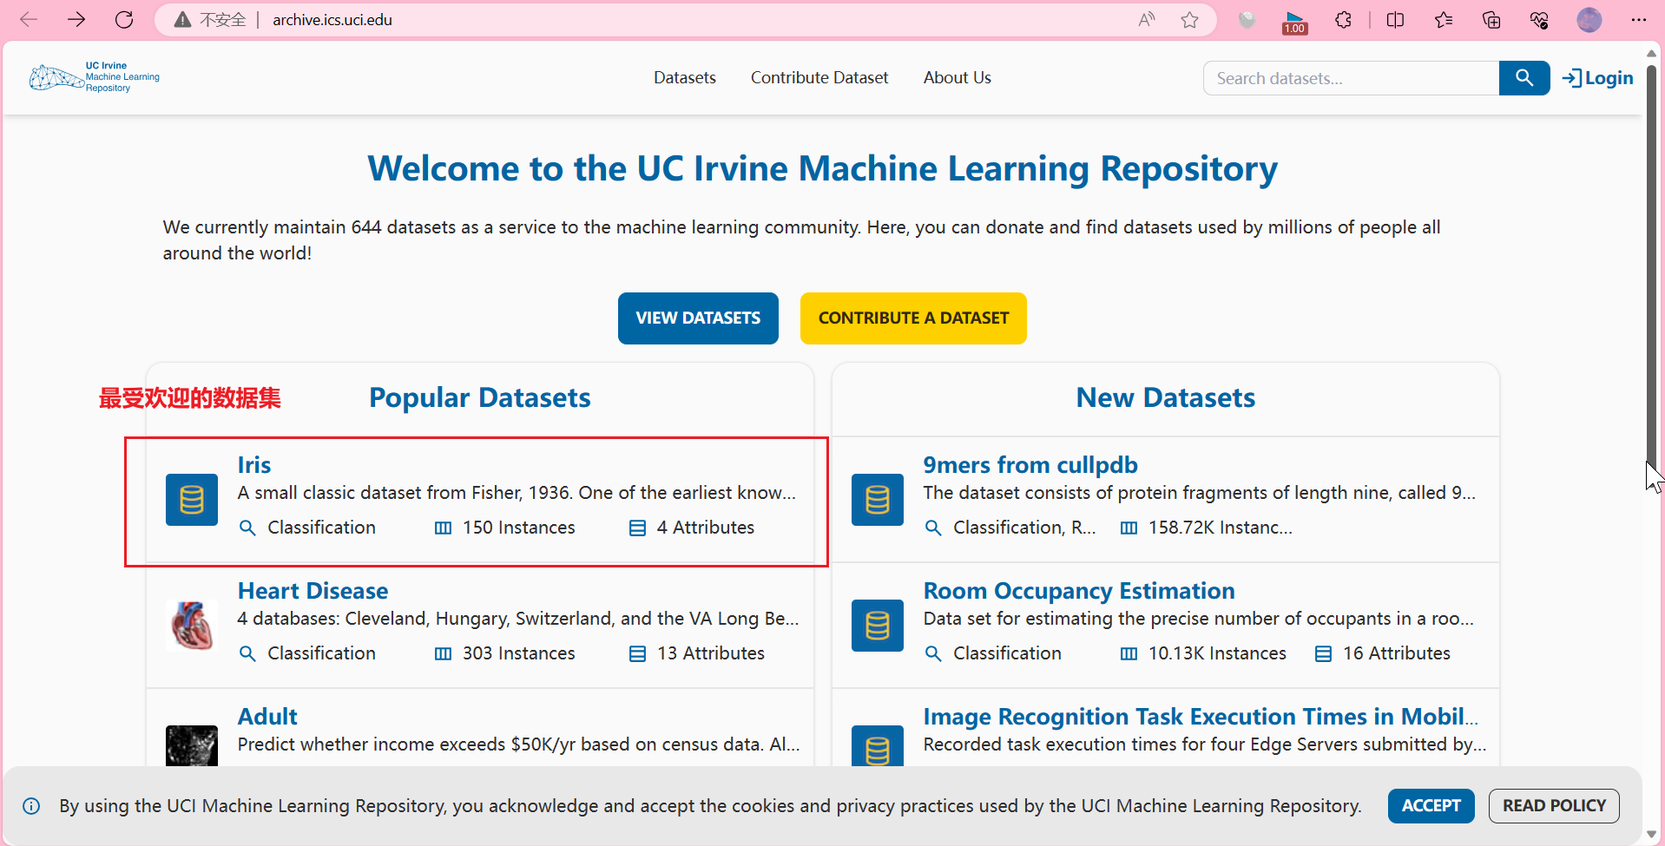This screenshot has width=1665, height=846.
Task: Open the Iris dataset title link
Action: pyautogui.click(x=254, y=465)
